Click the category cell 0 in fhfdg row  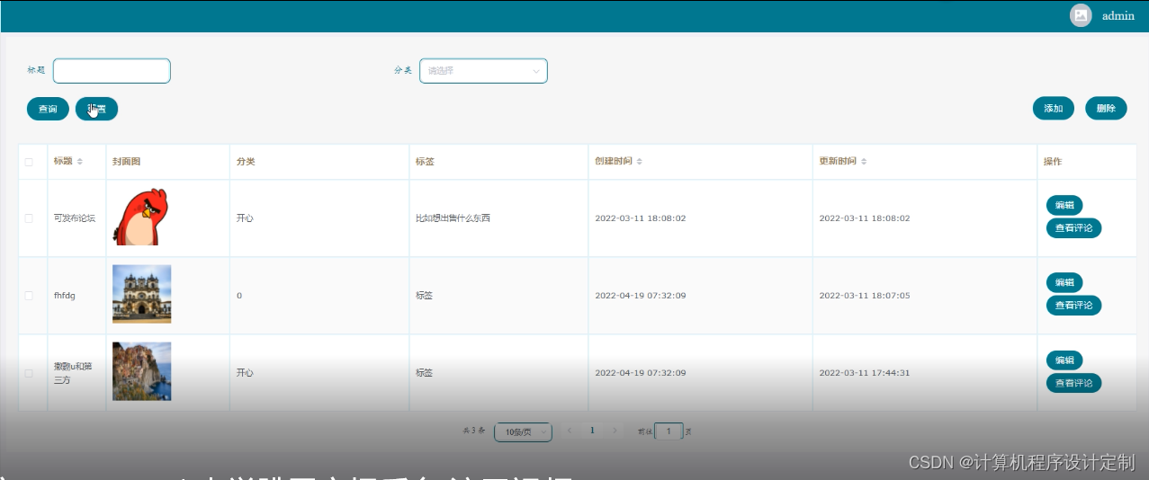coord(239,296)
